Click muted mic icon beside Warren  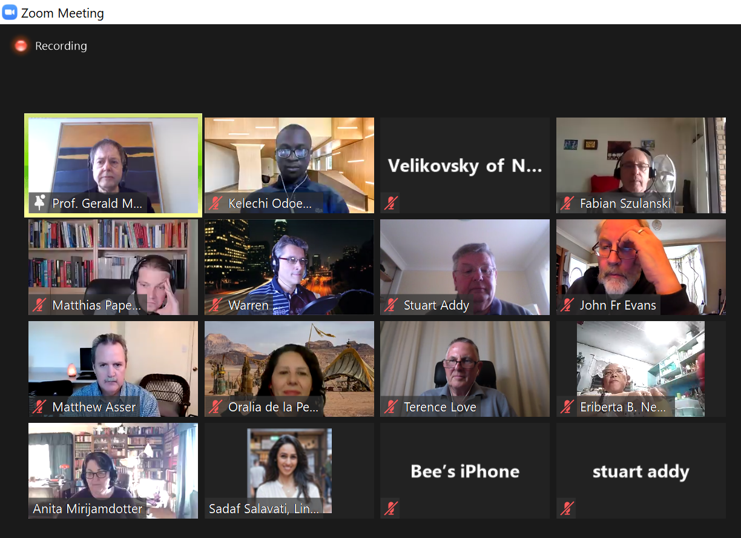click(x=216, y=305)
